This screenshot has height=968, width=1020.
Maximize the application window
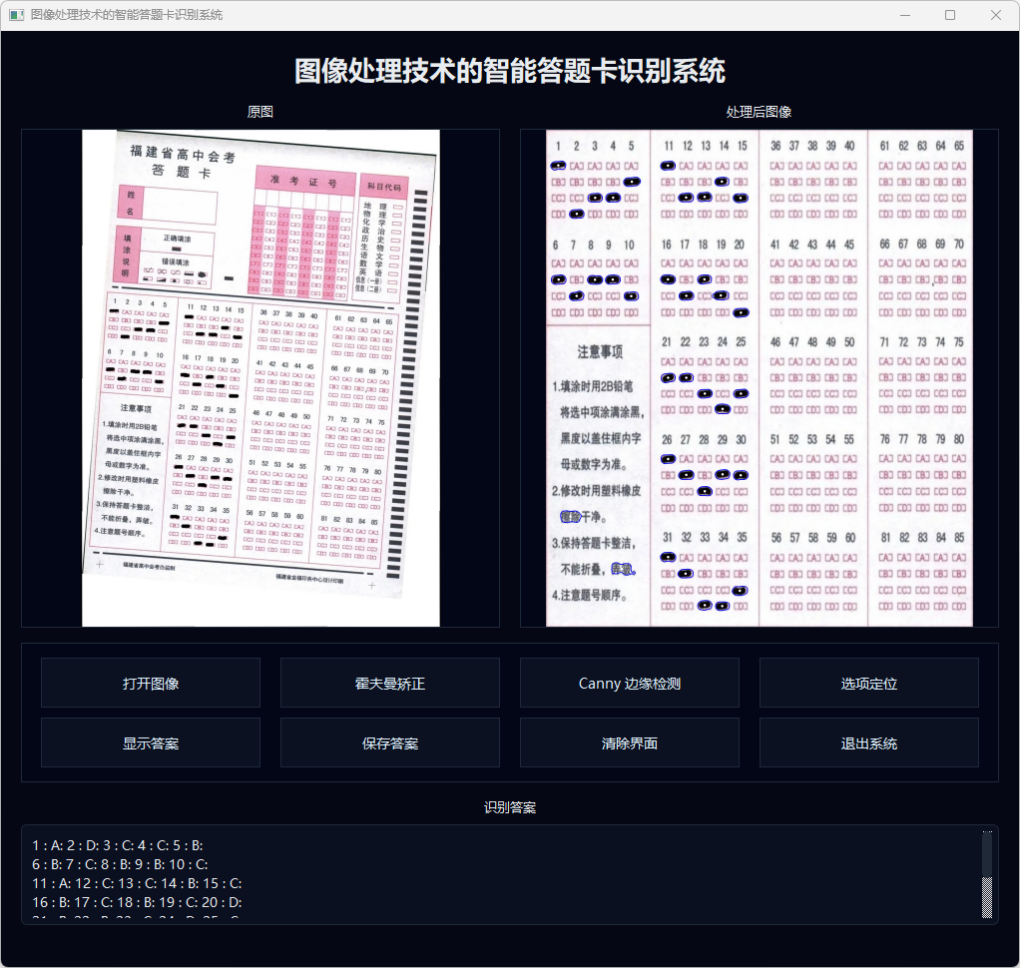(x=950, y=15)
